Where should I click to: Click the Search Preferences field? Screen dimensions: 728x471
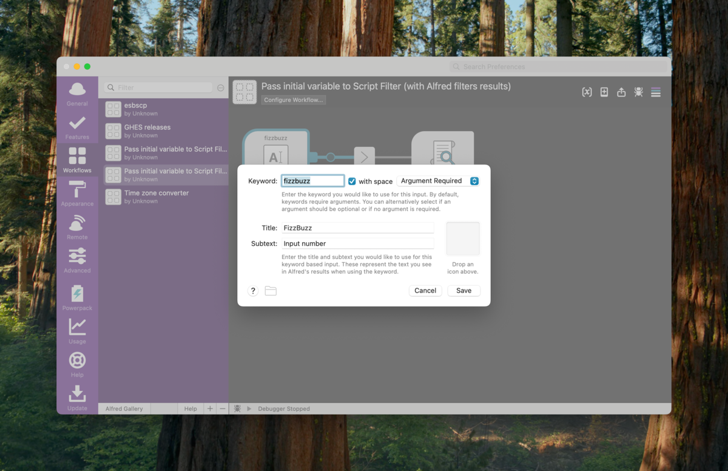[558, 67]
